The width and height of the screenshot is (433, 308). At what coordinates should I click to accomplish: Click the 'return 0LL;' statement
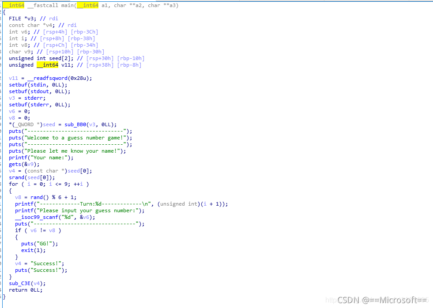(x=26, y=290)
